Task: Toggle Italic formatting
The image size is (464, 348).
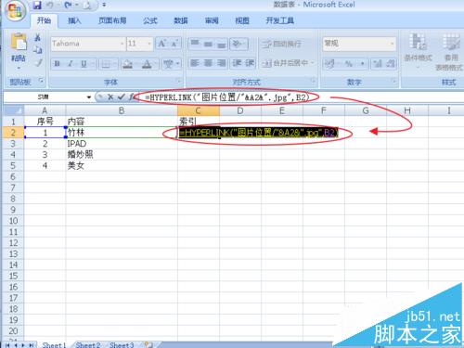Action: pyautogui.click(x=71, y=64)
